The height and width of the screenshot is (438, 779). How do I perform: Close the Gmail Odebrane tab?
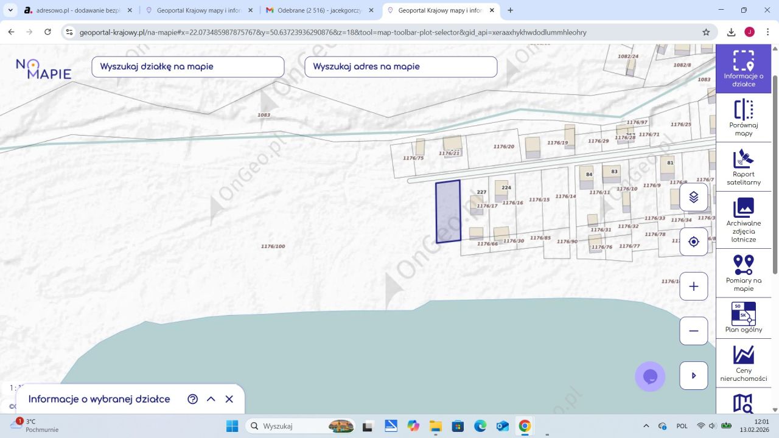[x=371, y=10]
